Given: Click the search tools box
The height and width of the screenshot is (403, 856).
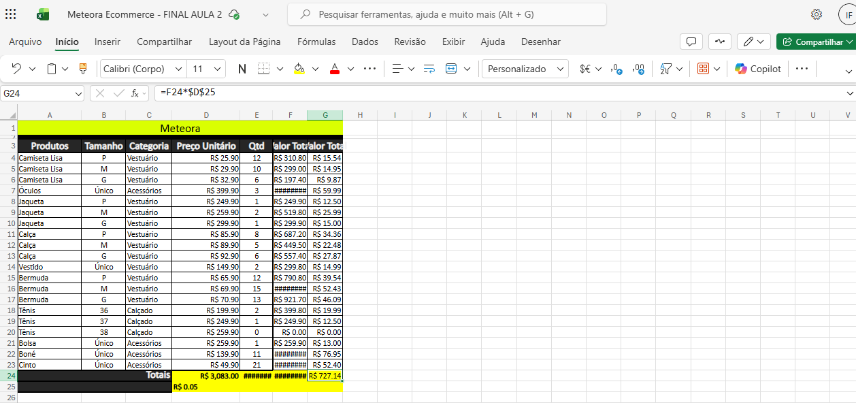Looking at the screenshot, I should pyautogui.click(x=447, y=14).
